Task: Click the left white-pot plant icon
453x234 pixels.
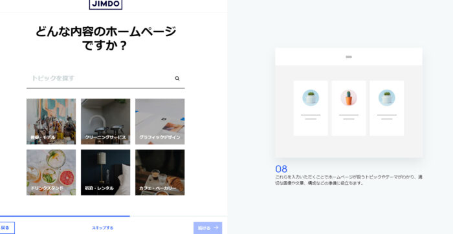Action: point(311,97)
